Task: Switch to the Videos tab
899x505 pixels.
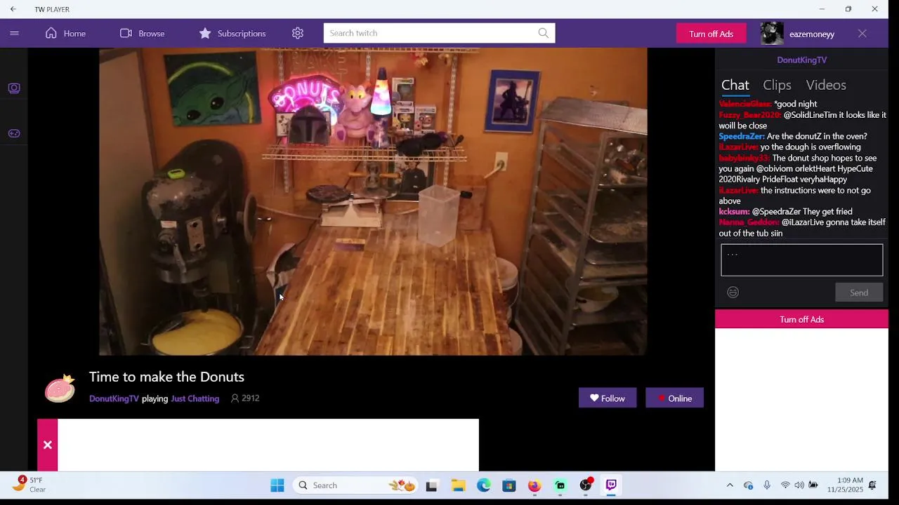Action: tap(826, 85)
